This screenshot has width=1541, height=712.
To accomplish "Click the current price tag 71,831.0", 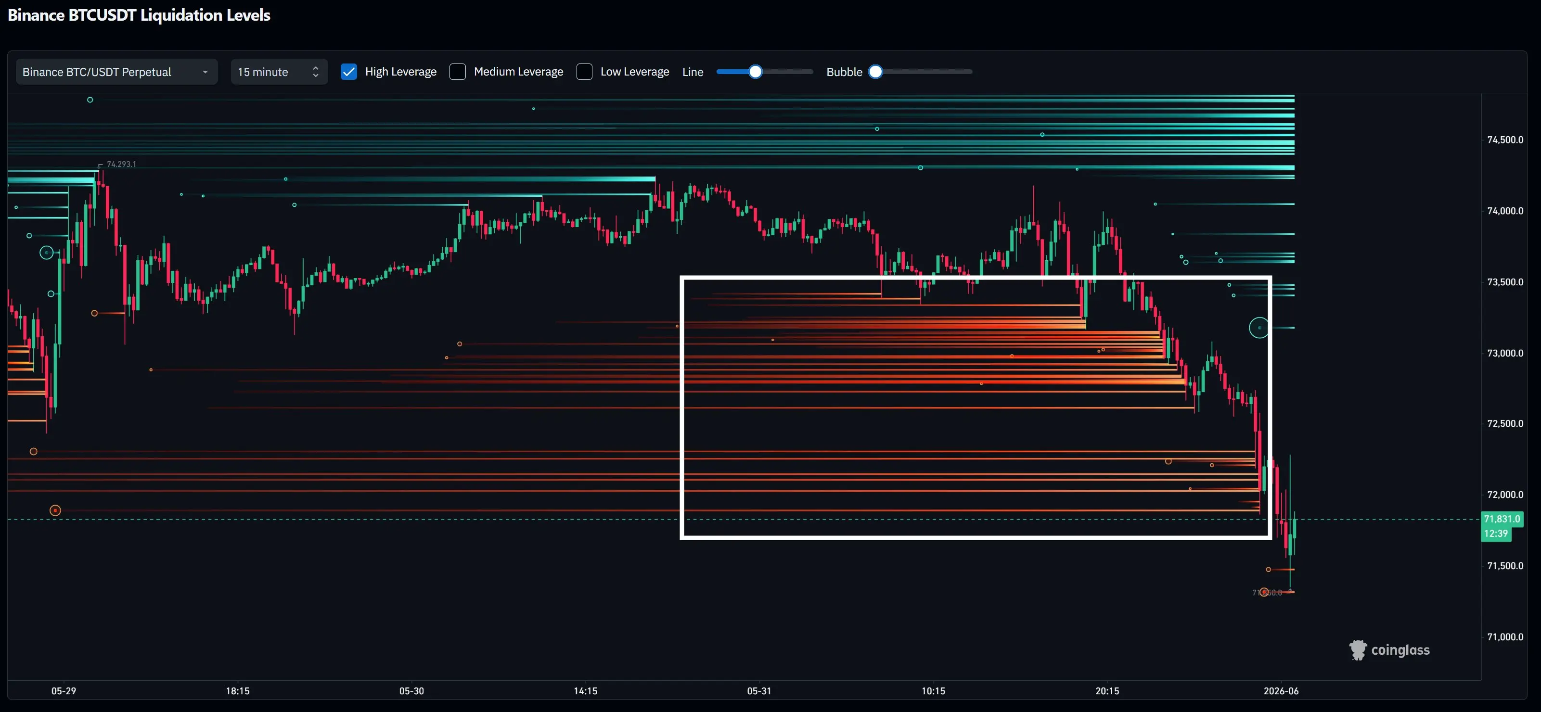I will coord(1502,519).
